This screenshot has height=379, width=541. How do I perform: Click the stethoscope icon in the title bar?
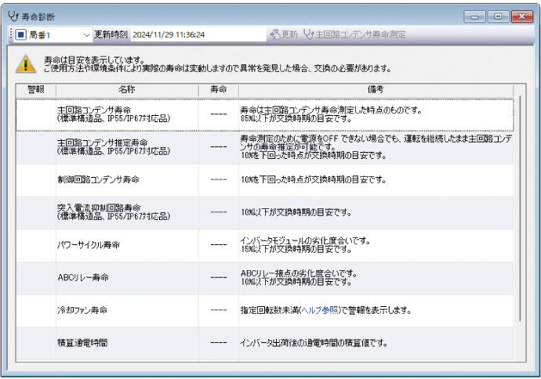[12, 15]
